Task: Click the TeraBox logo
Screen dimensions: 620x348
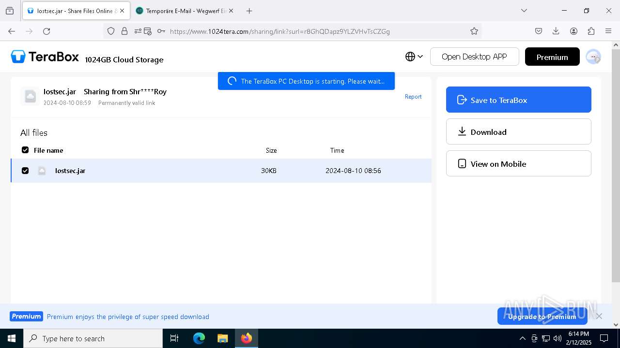Action: [45, 57]
